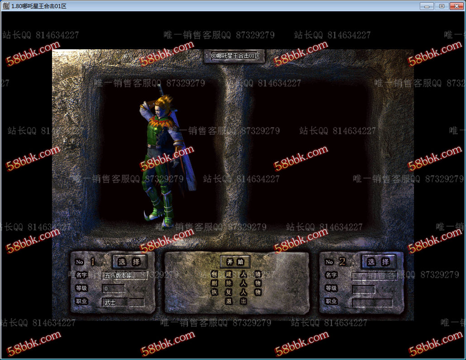Maximize the game window

(x=442, y=6)
